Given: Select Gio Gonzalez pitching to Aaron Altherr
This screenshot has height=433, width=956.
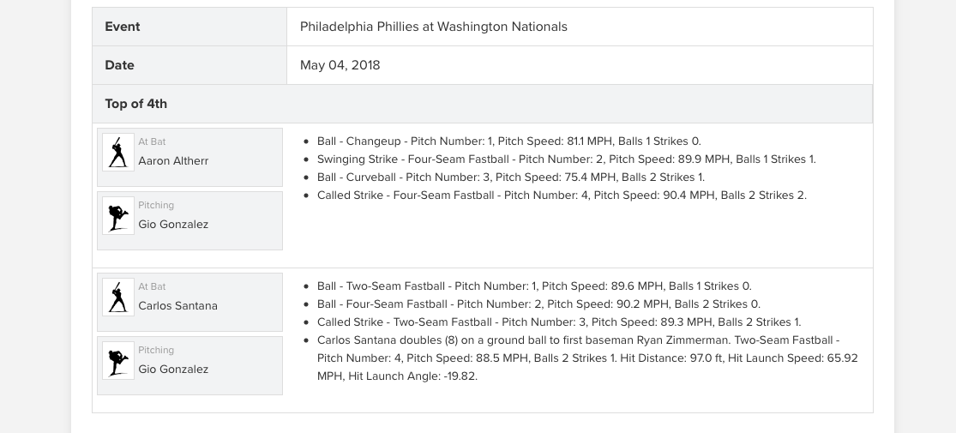Looking at the screenshot, I should pyautogui.click(x=173, y=224).
